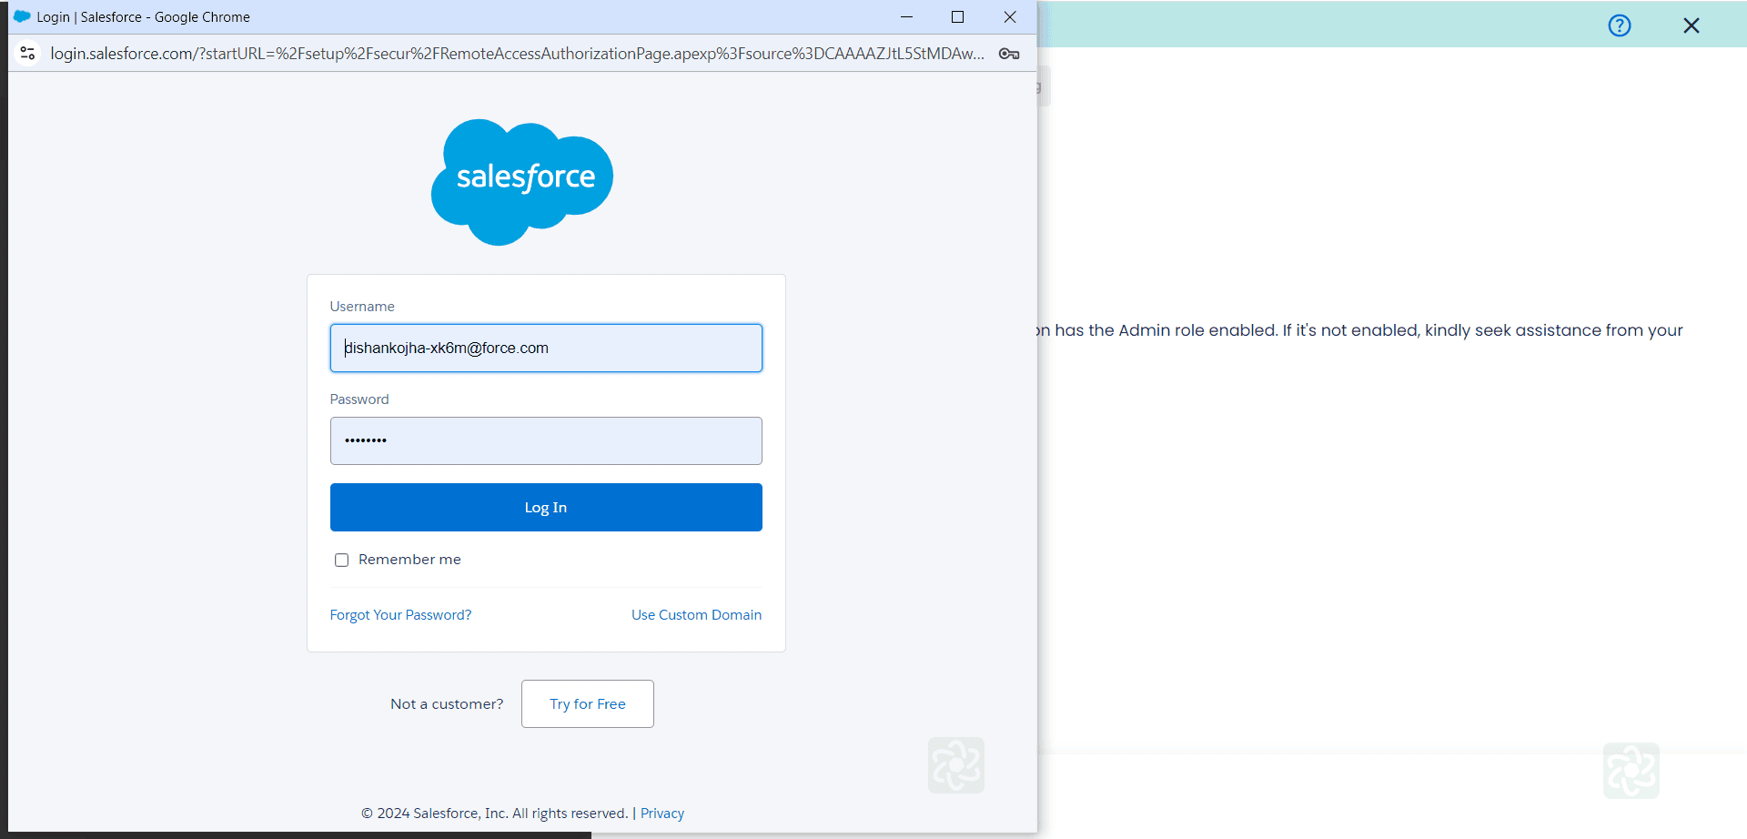The height and width of the screenshot is (839, 1747).
Task: Click the Salesforce favicon in title bar
Action: coord(22,16)
